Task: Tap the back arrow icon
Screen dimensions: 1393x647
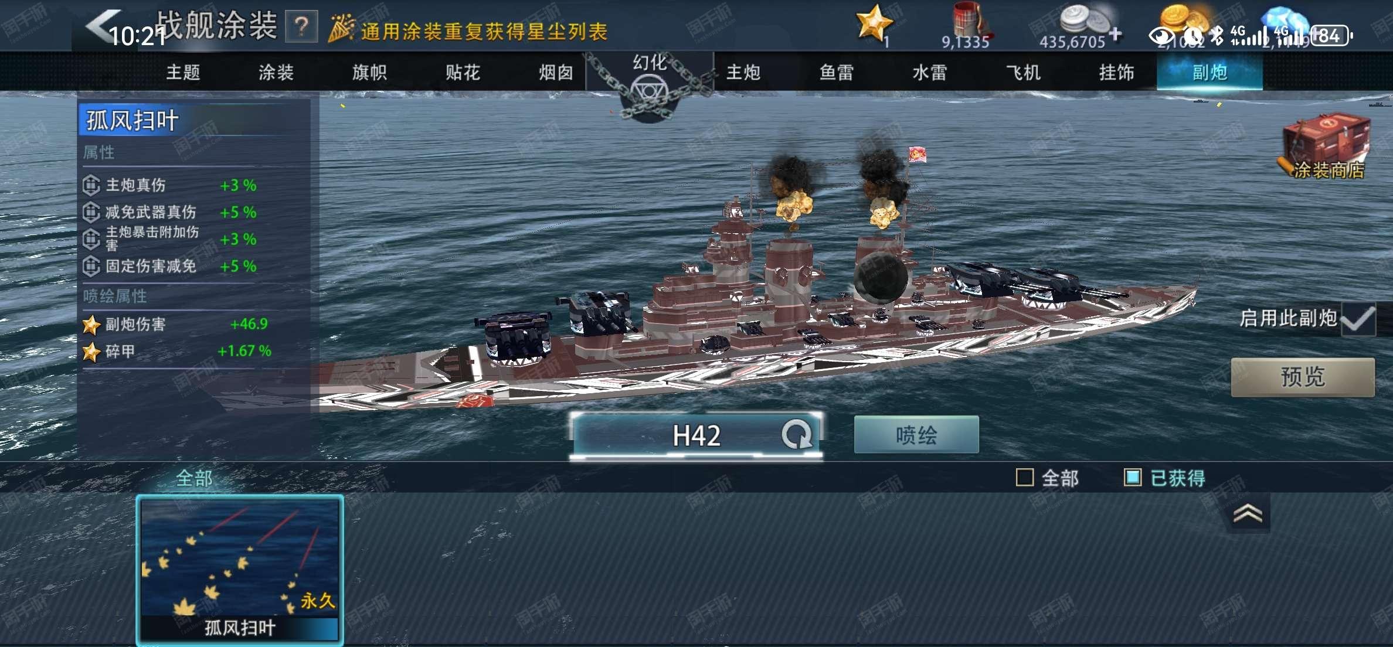Action: (101, 26)
